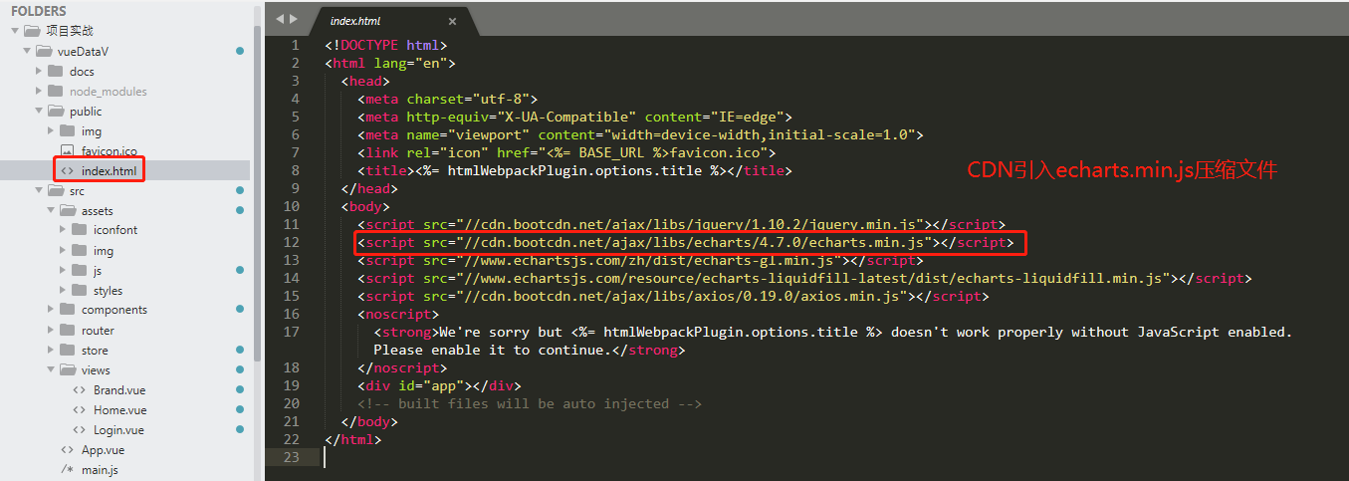
Task: Place cursor on the echarts.min.js script line
Action: click(685, 242)
